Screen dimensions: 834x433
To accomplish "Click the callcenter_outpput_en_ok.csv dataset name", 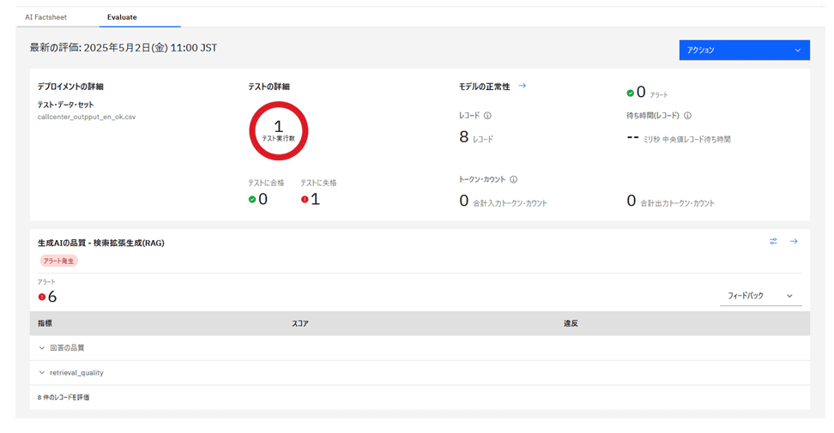I will pyautogui.click(x=86, y=117).
